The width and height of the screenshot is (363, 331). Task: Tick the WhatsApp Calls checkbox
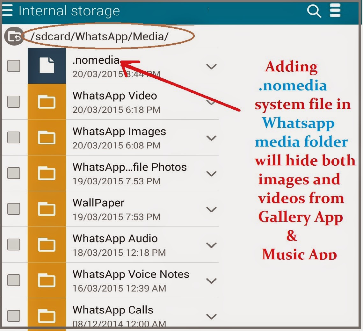tap(14, 316)
